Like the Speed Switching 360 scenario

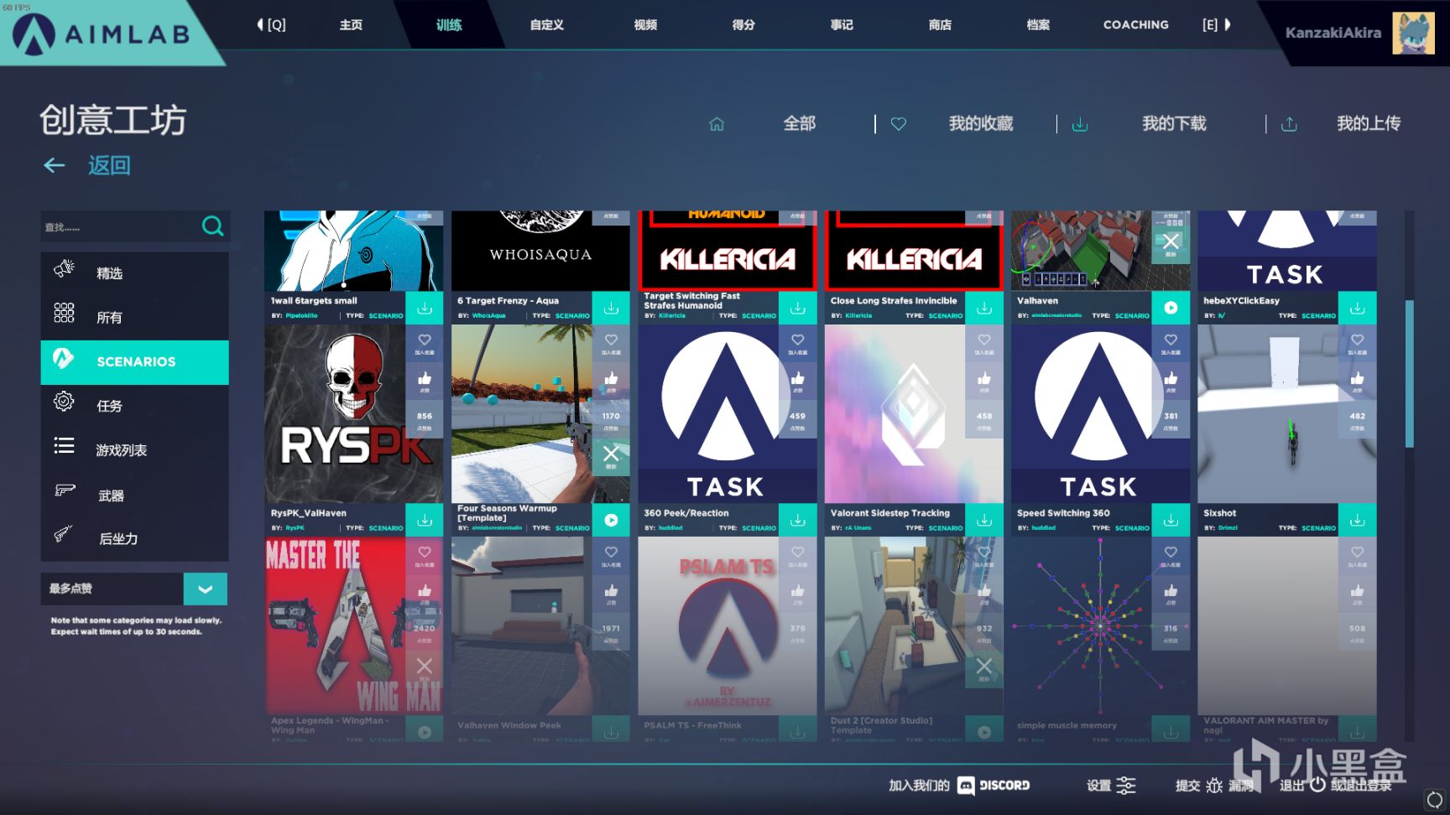[1171, 382]
